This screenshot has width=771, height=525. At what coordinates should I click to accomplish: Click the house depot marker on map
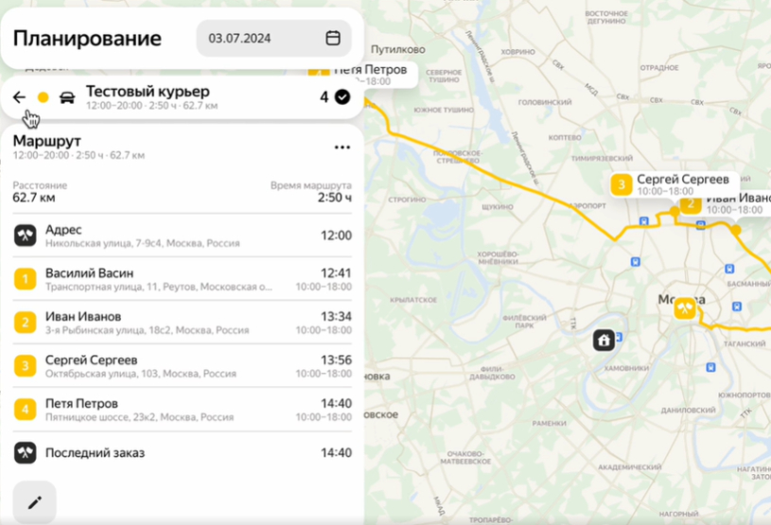pos(604,341)
